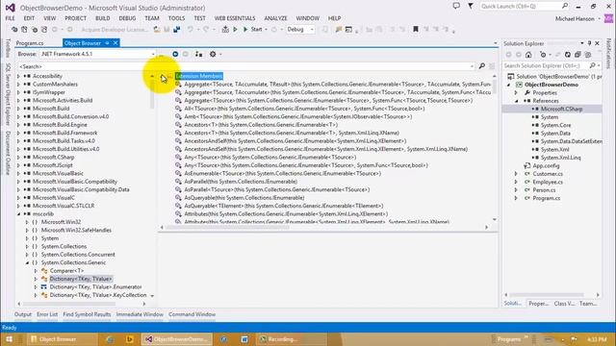This screenshot has width=616, height=346.
Task: Click Collapse All icon in Solution Explorer
Action: [x=577, y=55]
